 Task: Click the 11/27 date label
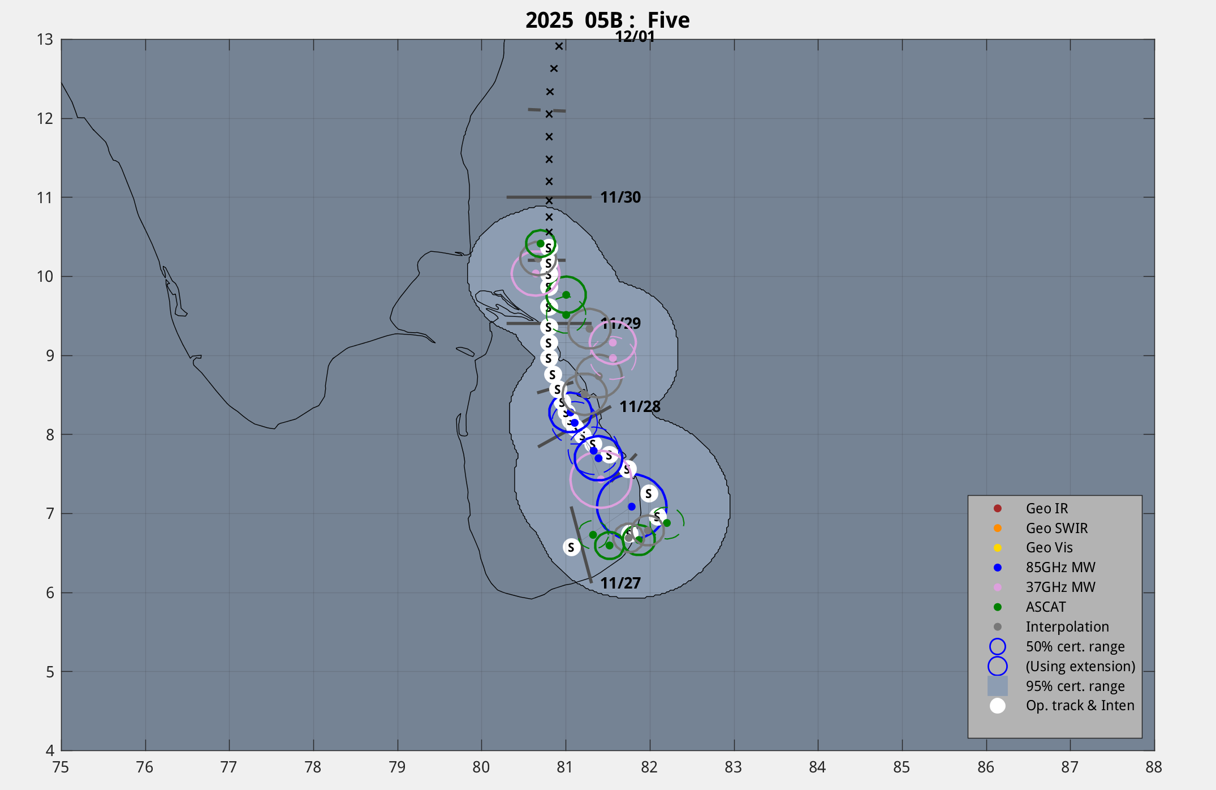[620, 583]
